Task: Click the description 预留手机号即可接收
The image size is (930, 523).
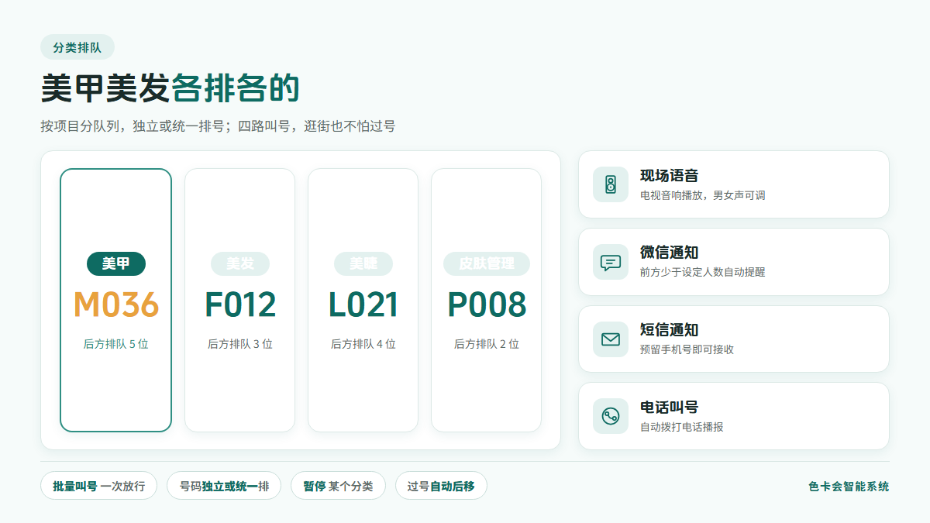Action: tap(687, 349)
